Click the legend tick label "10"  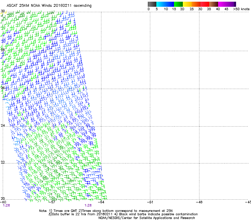pos(166,9)
